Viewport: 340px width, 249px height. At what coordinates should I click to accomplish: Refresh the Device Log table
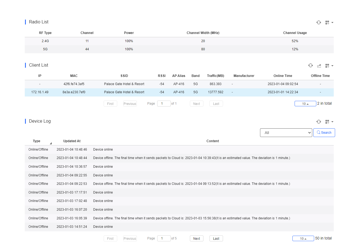[x=319, y=122]
